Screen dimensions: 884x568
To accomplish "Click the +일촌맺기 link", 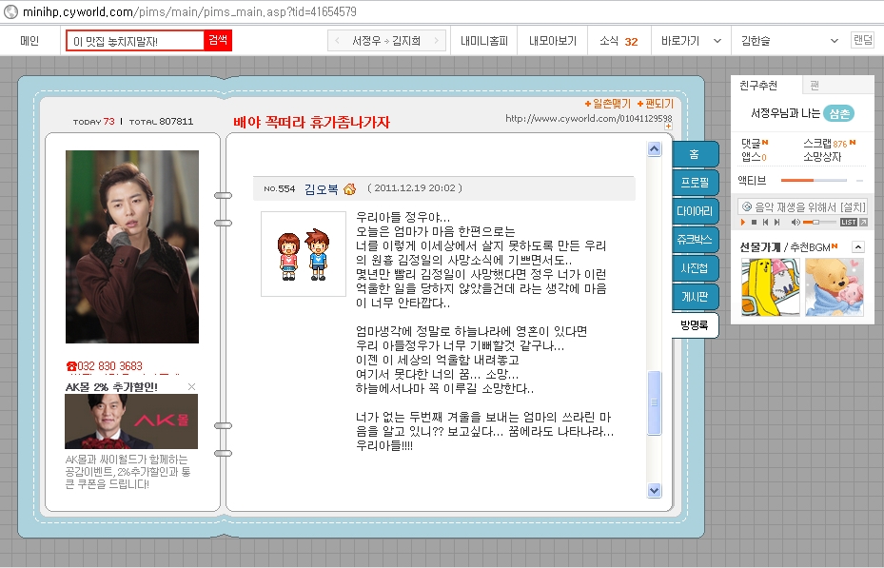I will point(607,103).
